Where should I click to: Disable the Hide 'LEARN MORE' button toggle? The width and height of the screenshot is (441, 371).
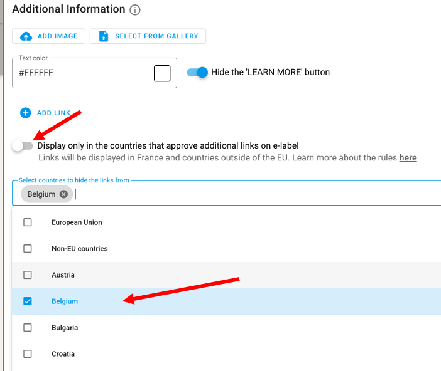tap(197, 72)
